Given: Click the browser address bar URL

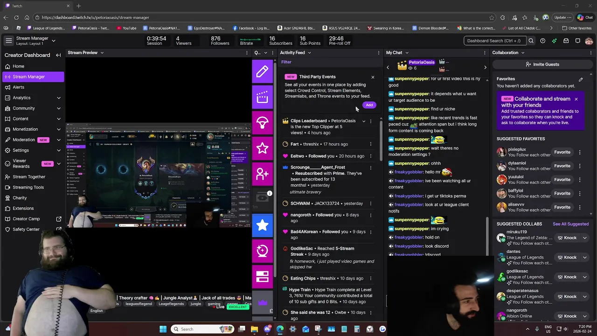Looking at the screenshot, I should click(95, 17).
